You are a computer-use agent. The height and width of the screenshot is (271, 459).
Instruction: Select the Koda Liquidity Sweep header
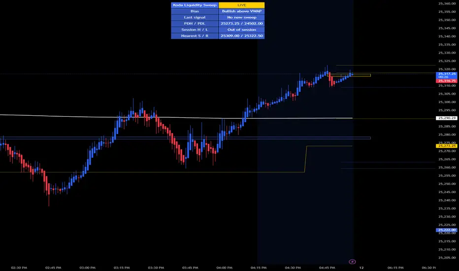pyautogui.click(x=195, y=5)
